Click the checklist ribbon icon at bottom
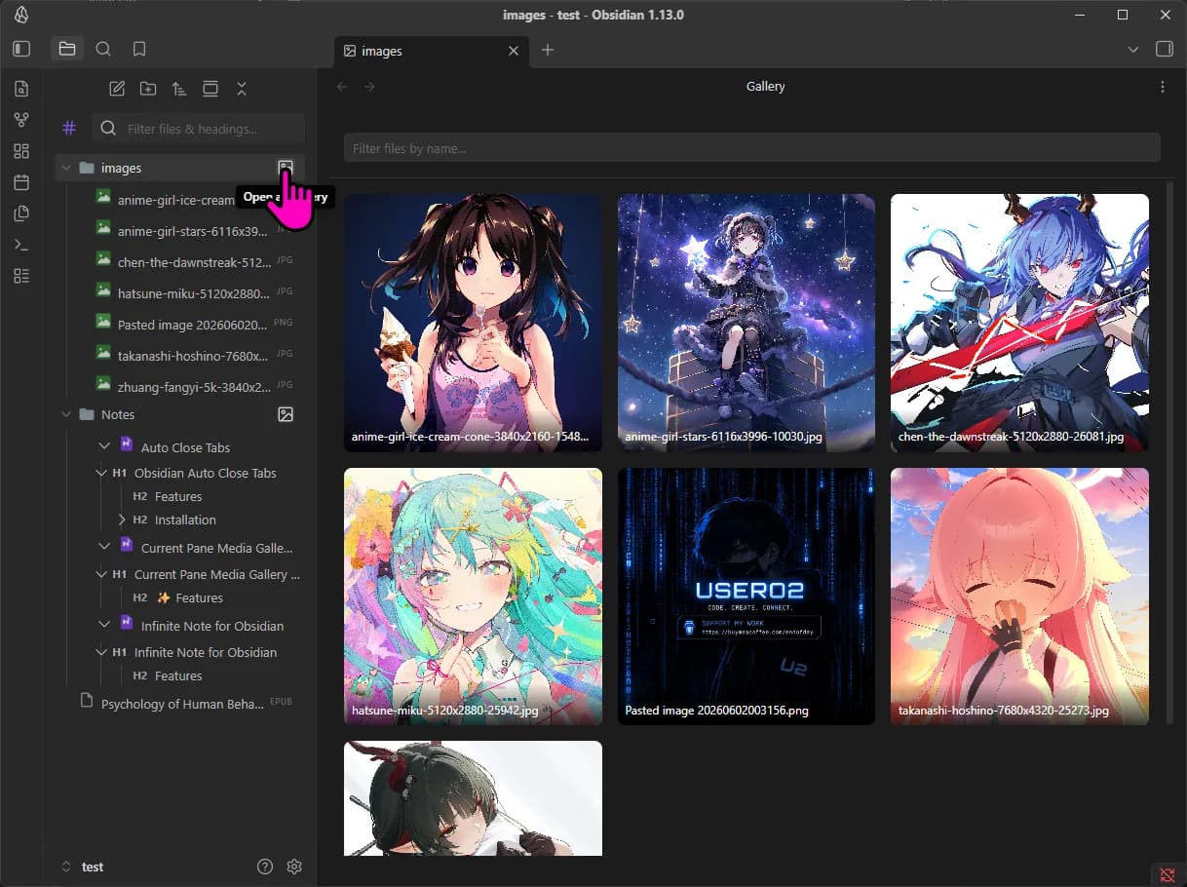The image size is (1187, 887). pyautogui.click(x=21, y=276)
